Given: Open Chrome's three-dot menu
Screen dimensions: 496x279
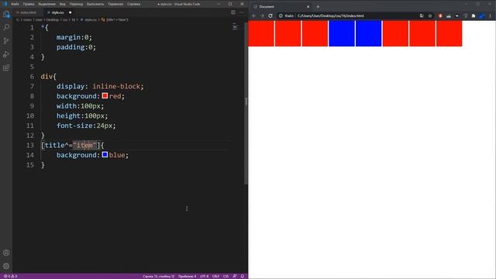Looking at the screenshot, I should point(491,15).
